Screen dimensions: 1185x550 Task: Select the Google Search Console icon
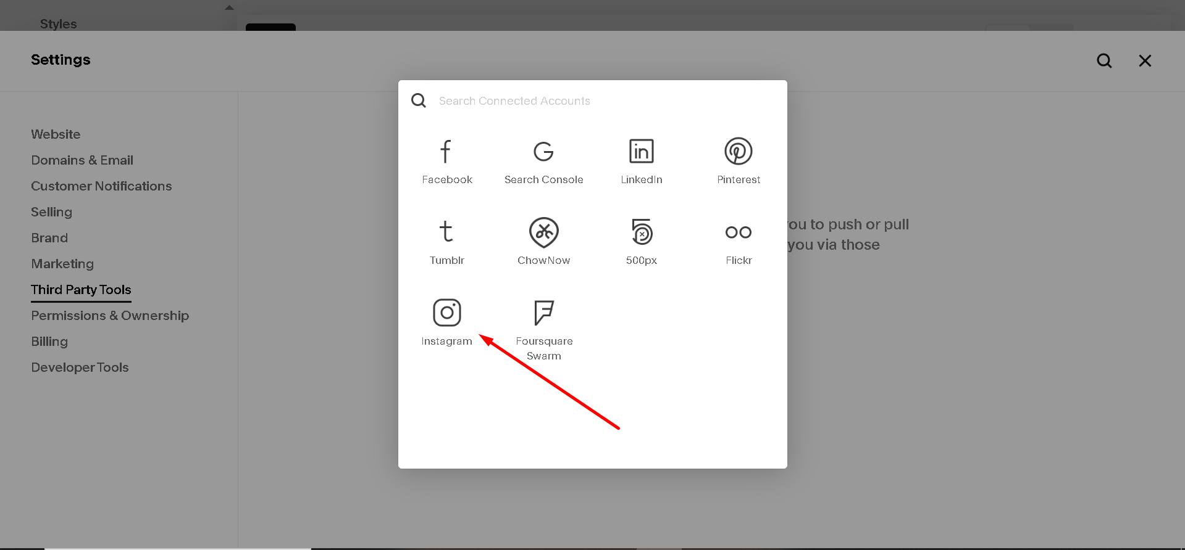tap(543, 151)
